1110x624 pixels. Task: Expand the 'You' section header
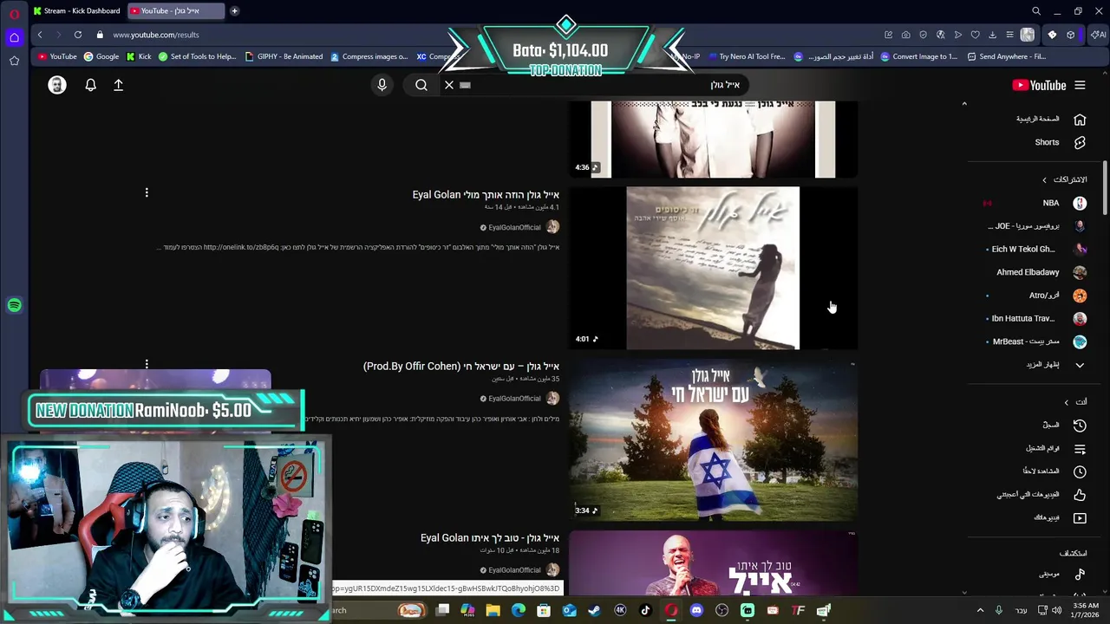1076,402
